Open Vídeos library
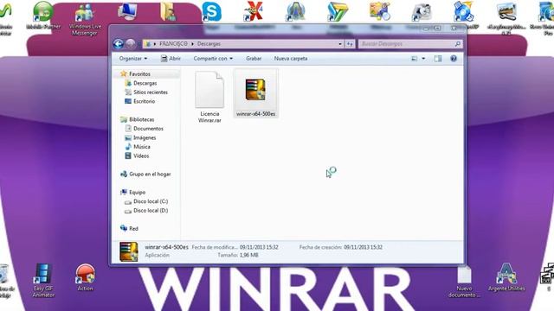 point(141,155)
